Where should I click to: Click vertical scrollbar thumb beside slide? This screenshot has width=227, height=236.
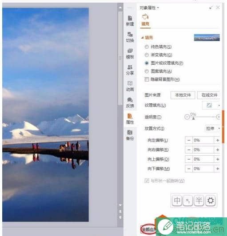point(120,58)
